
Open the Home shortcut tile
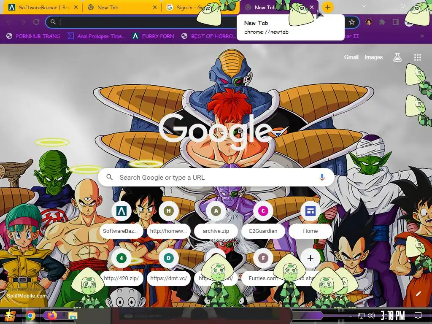click(x=310, y=220)
